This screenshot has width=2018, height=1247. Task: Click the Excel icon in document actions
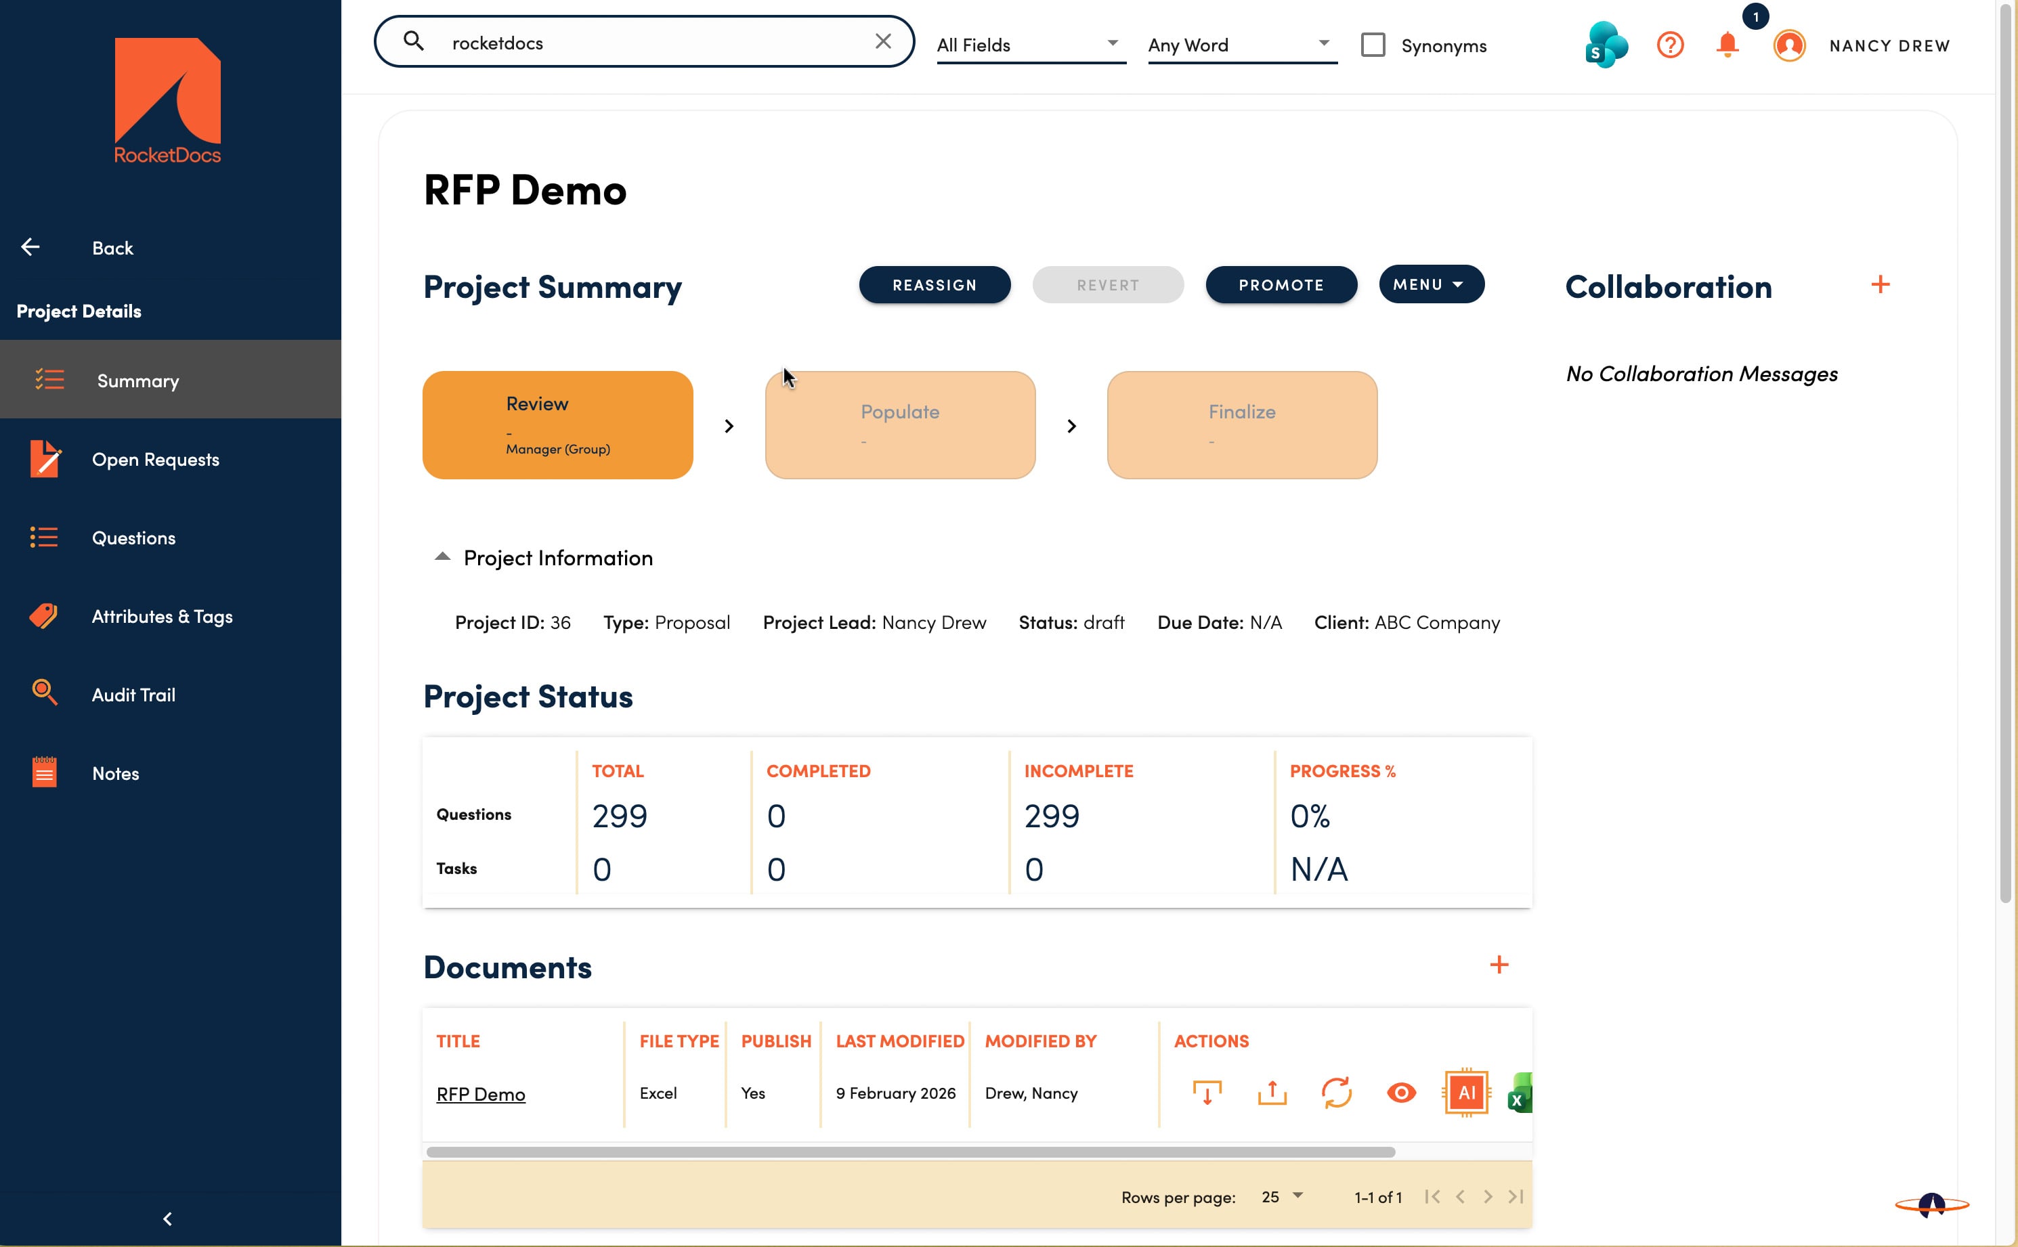pos(1520,1093)
